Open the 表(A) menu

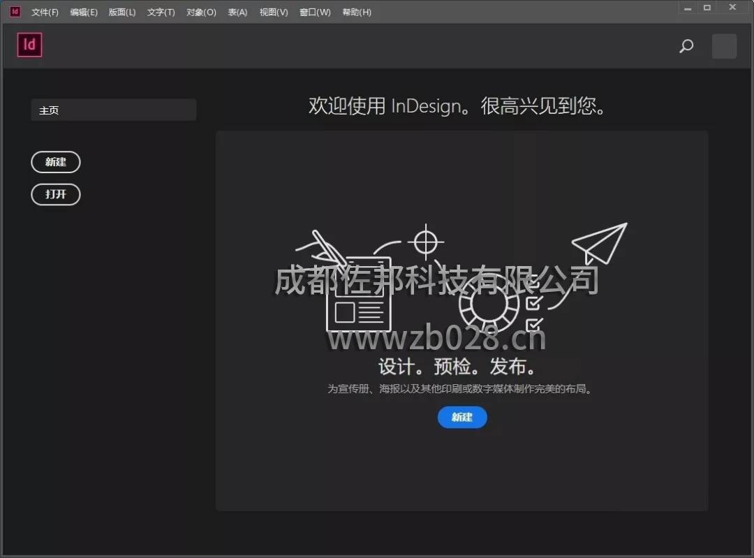[x=237, y=12]
